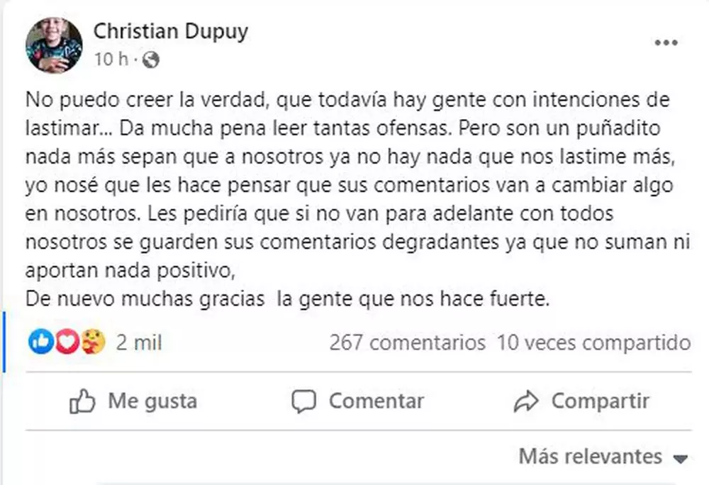Screen dimensions: 709x485
Task: Click the arrow next to Más relevantes
Action: (681, 458)
